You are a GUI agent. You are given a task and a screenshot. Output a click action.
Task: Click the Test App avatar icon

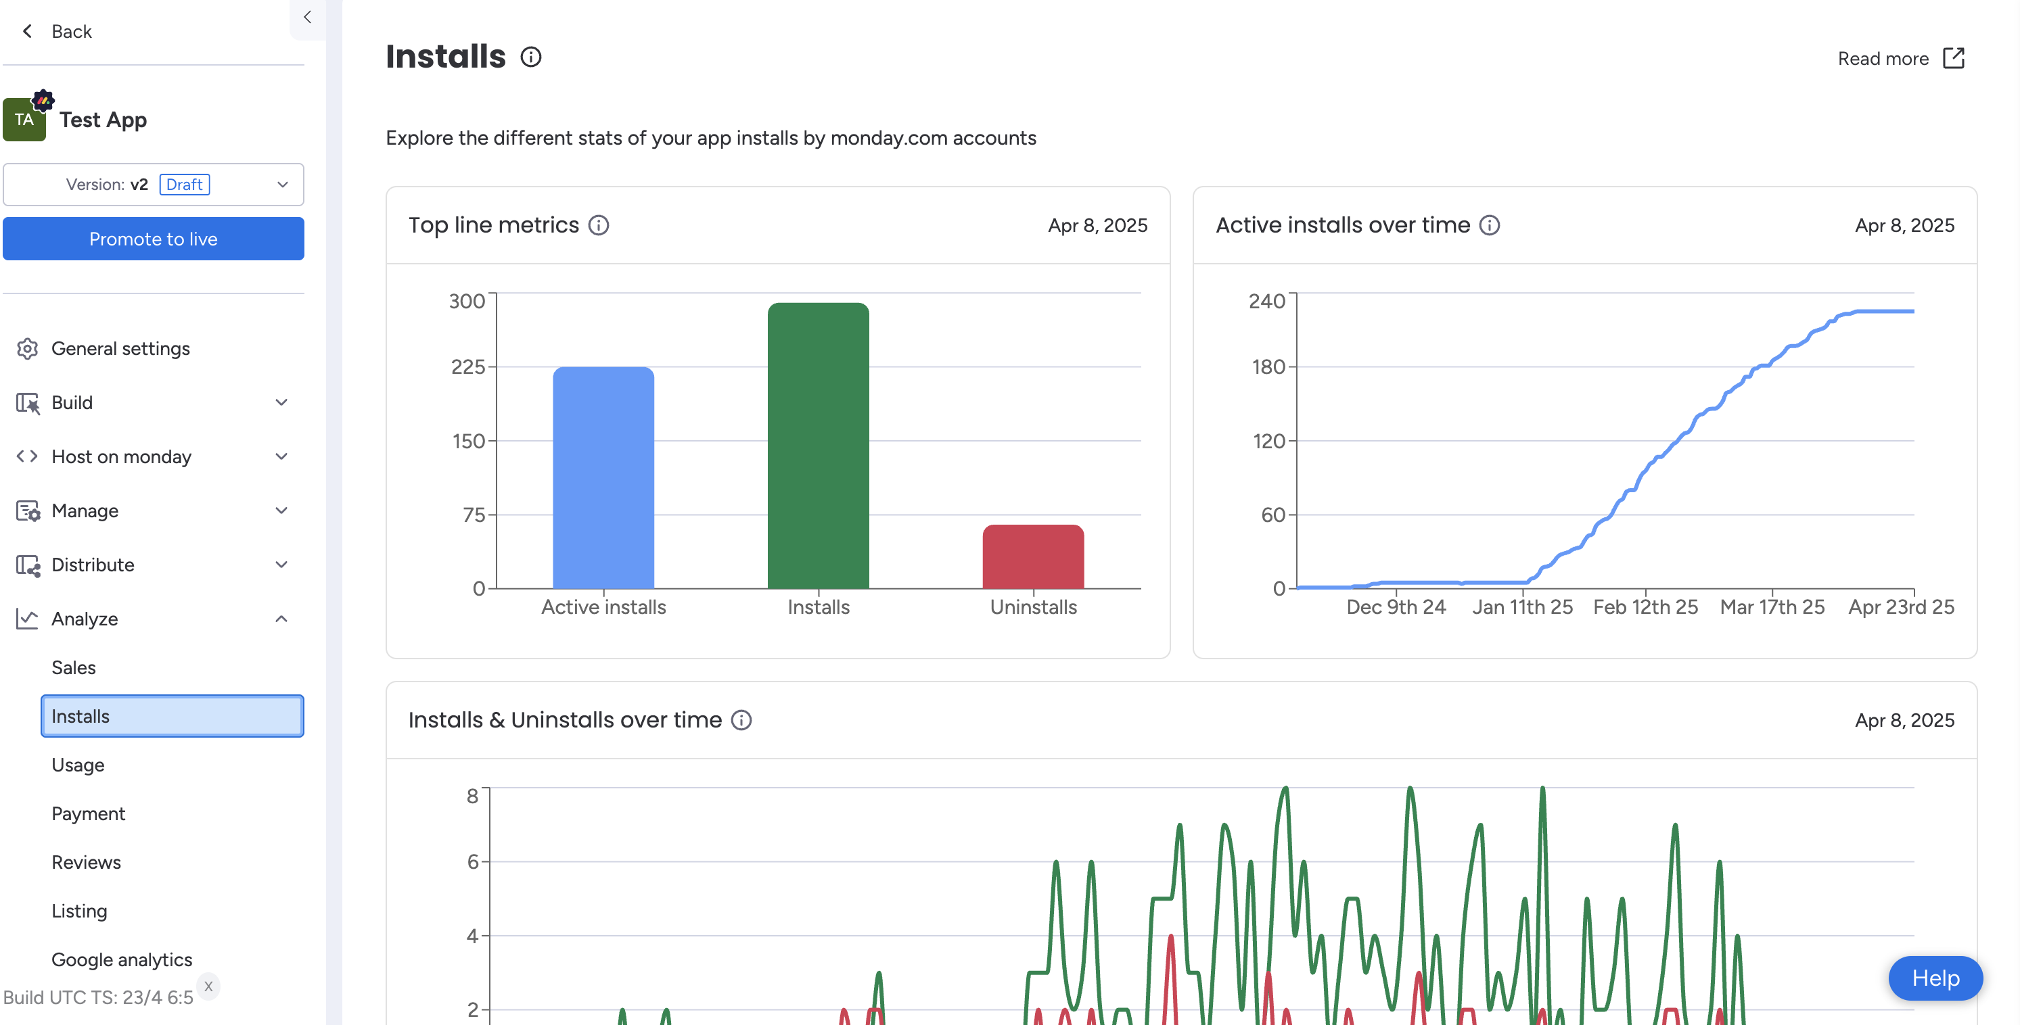point(24,120)
